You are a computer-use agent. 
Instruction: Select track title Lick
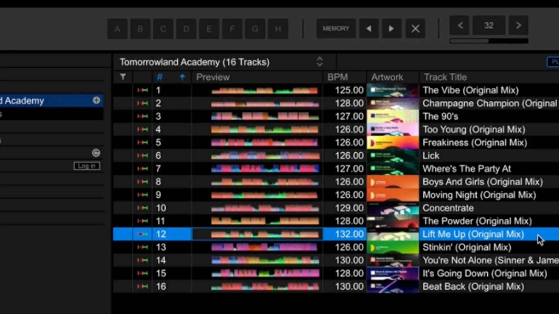[x=431, y=156]
